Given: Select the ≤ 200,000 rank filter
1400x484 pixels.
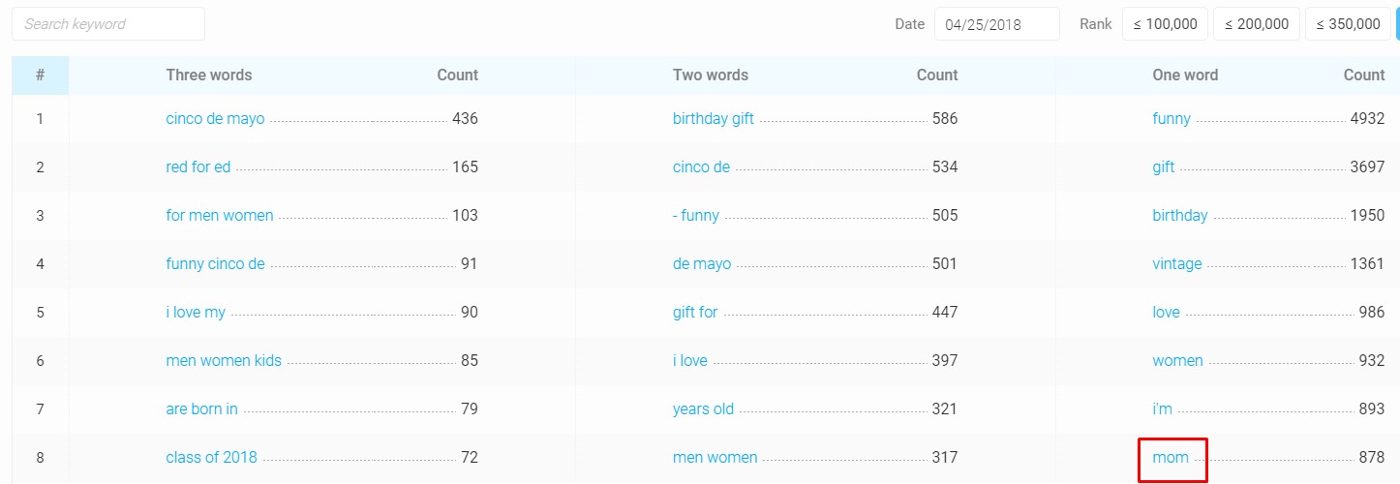Looking at the screenshot, I should click(x=1257, y=24).
